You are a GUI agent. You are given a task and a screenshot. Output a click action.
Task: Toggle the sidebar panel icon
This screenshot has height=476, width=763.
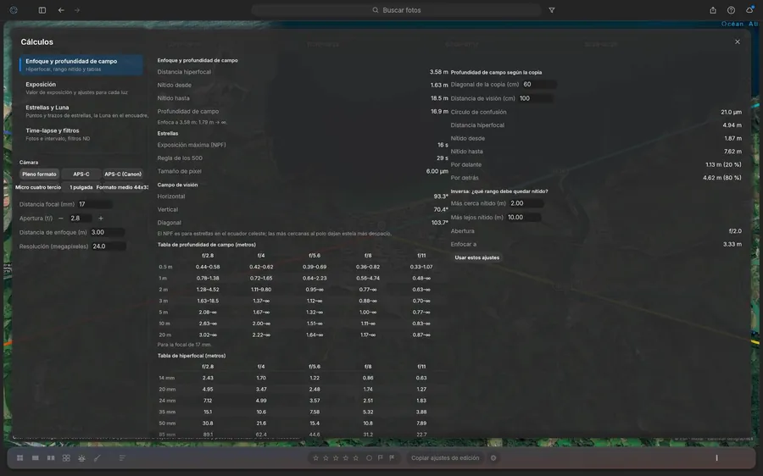42,10
